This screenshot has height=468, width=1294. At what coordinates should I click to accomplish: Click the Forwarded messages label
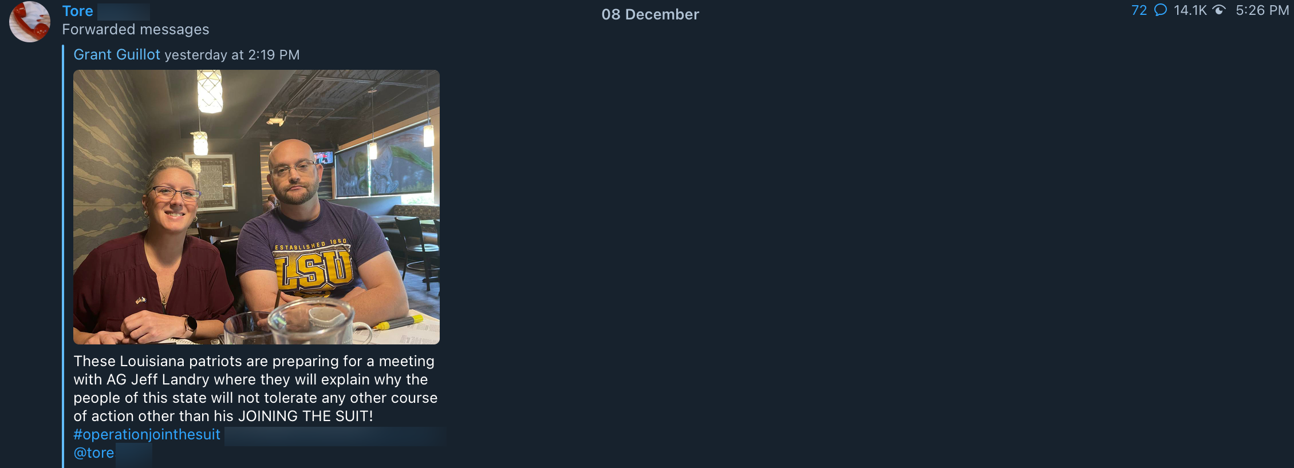coord(136,29)
